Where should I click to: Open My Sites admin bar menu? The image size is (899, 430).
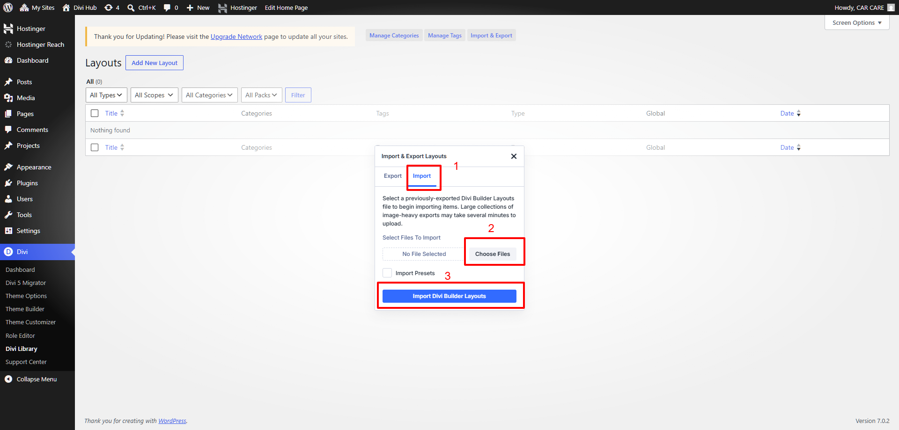tap(37, 7)
